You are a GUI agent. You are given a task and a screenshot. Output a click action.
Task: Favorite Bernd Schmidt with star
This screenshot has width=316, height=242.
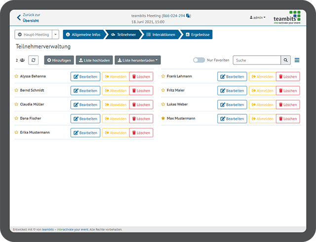pos(16,90)
